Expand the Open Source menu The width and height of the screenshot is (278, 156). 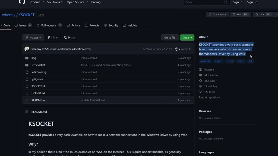coord(77,2)
